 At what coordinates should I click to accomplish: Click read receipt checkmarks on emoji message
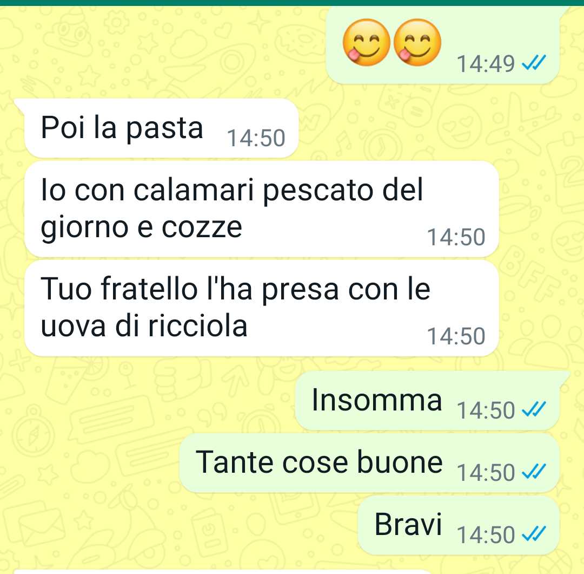534,62
